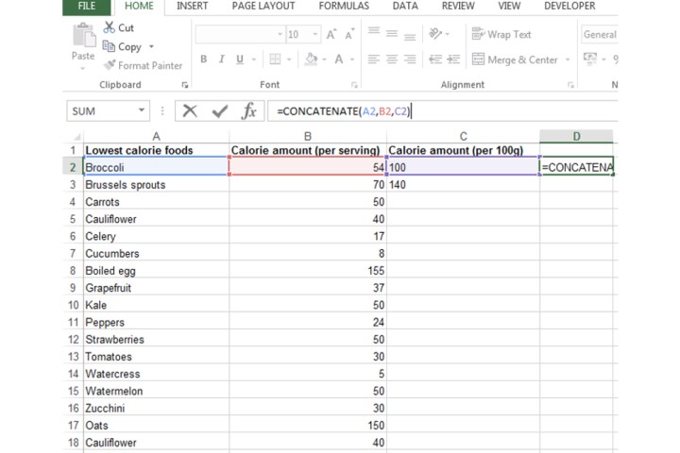This screenshot has width=680, height=453.
Task: Click the Borders icon
Action: tap(275, 59)
